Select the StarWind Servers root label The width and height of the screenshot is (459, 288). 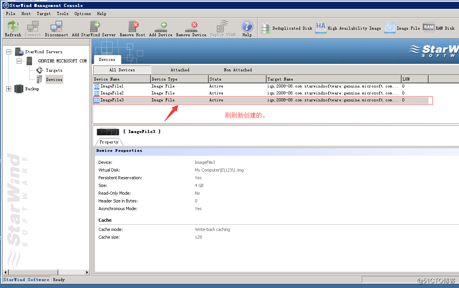coord(44,52)
